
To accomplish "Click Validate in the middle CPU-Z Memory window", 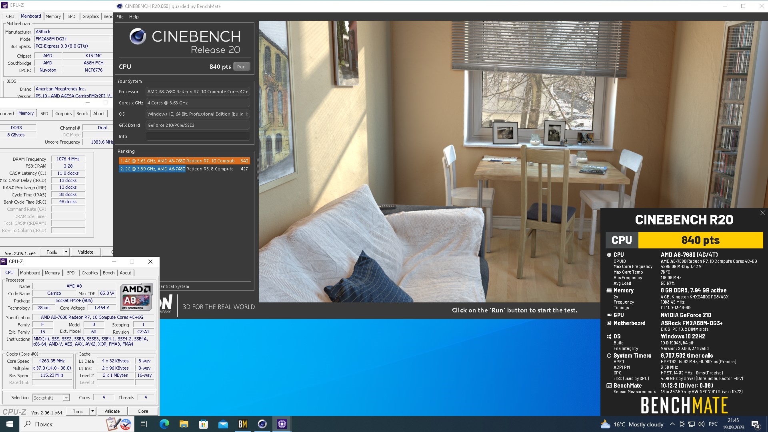I will coord(86,252).
